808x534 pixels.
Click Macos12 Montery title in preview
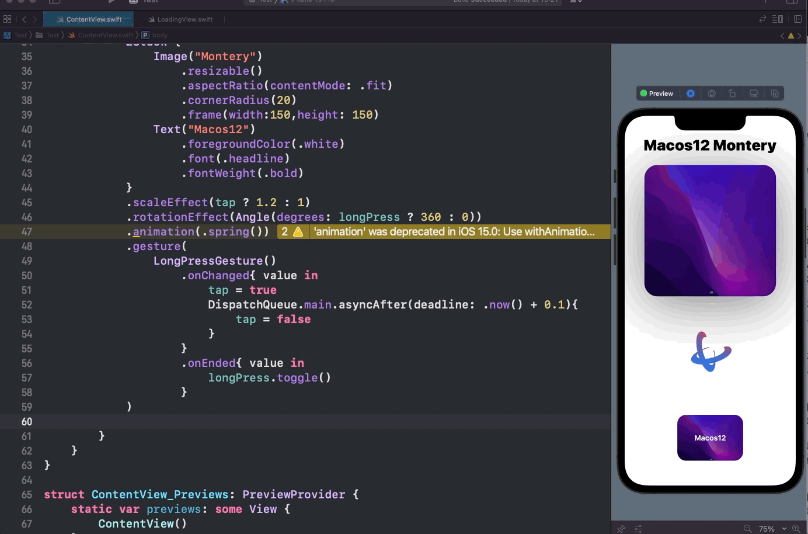[x=710, y=145]
